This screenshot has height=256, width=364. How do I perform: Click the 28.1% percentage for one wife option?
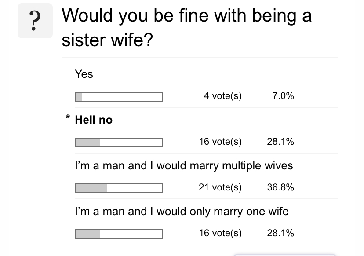click(x=280, y=233)
